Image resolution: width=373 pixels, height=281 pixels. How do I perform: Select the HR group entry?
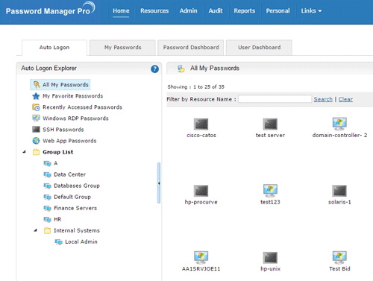tap(57, 219)
